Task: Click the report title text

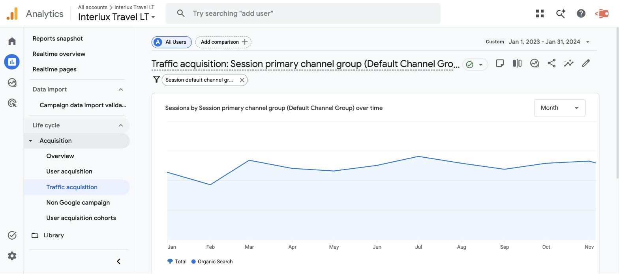Action: coord(305,64)
